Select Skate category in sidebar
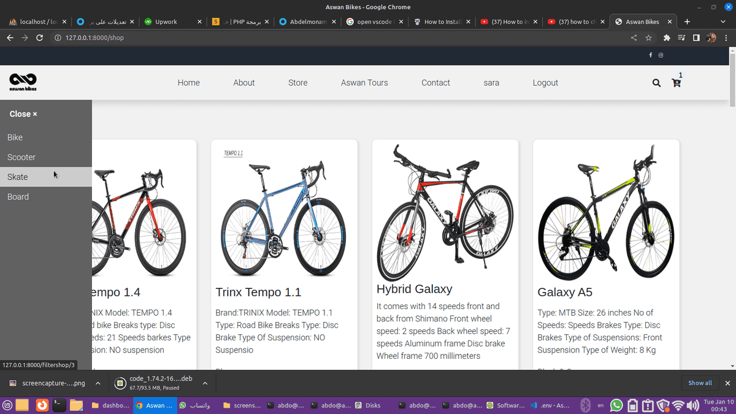The image size is (736, 414). pyautogui.click(x=18, y=177)
